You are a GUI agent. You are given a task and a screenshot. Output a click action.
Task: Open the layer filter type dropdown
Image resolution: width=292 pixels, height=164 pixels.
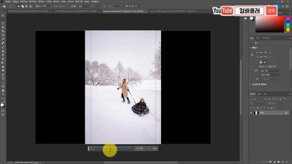pyautogui.click(x=257, y=99)
